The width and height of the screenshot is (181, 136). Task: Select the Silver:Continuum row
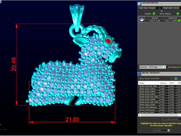(x=160, y=110)
